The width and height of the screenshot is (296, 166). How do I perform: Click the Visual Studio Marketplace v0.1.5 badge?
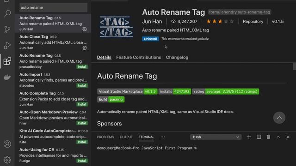[127, 91]
